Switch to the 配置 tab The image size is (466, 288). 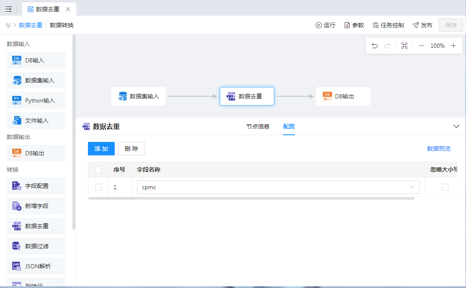(x=289, y=126)
